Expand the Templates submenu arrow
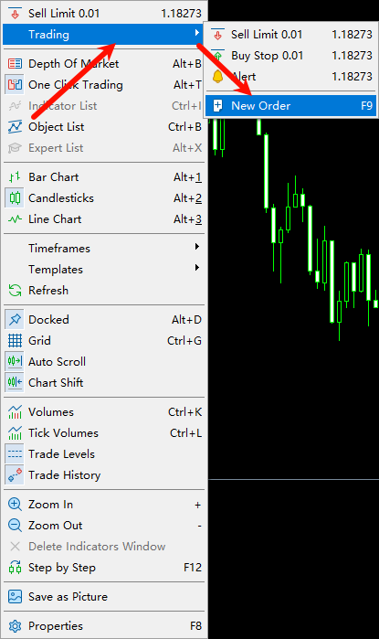The image size is (379, 639). click(197, 268)
